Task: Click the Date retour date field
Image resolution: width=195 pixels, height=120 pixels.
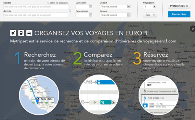Action: pos(84,15)
